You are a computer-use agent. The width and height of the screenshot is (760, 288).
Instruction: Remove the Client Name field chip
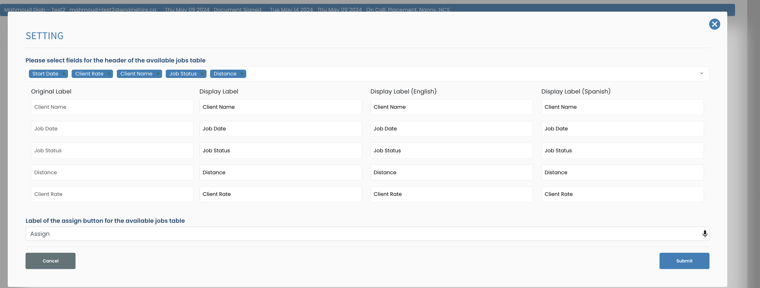point(158,74)
